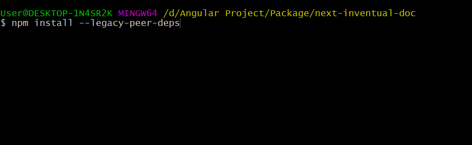Image resolution: width=472 pixels, height=145 pixels.
Task: Click the double dash before legacy
Action: click(x=85, y=23)
